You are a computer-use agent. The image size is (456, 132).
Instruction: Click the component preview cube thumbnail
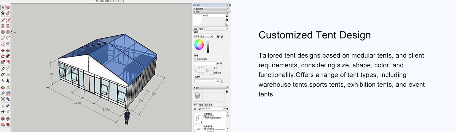point(197,95)
